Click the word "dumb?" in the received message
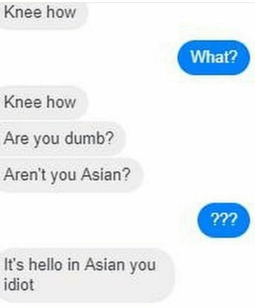 click(x=90, y=138)
